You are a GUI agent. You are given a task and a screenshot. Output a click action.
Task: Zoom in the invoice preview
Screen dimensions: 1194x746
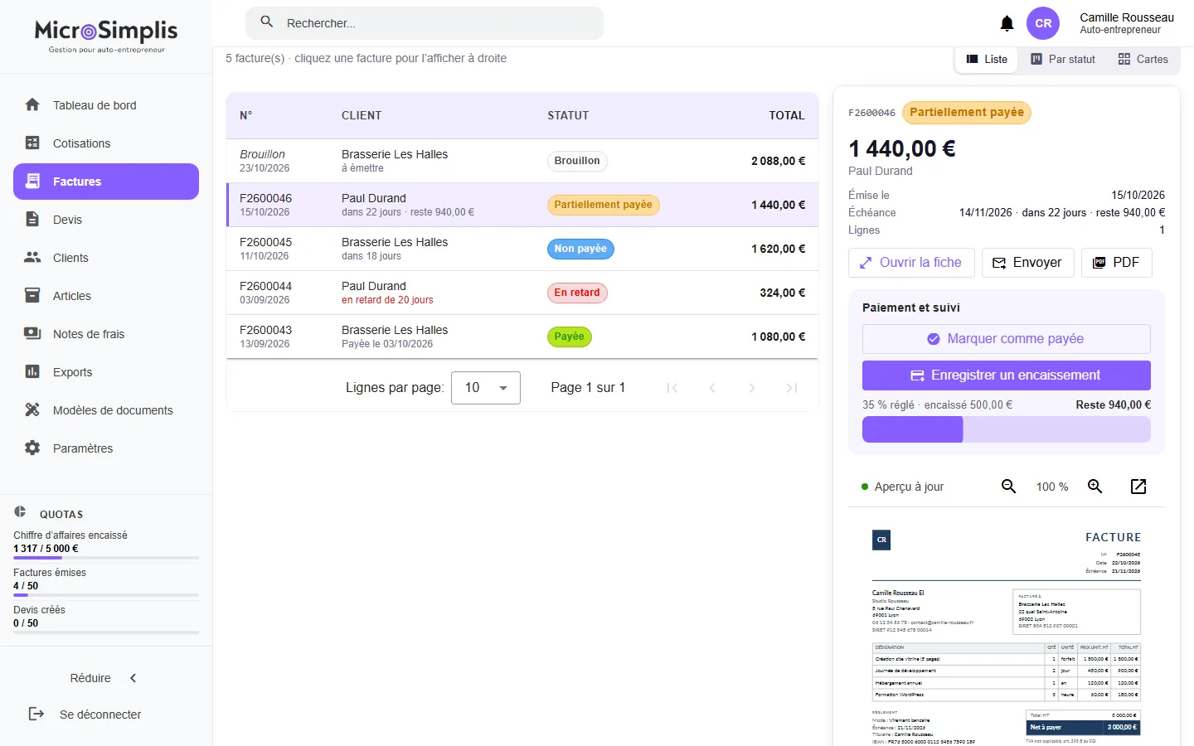coord(1095,487)
